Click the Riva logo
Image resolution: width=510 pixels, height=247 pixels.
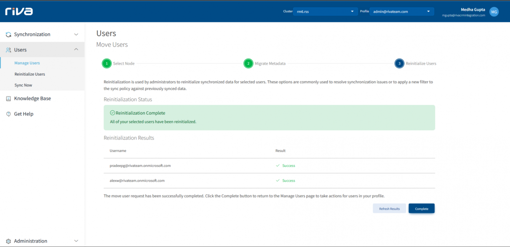pos(19,11)
